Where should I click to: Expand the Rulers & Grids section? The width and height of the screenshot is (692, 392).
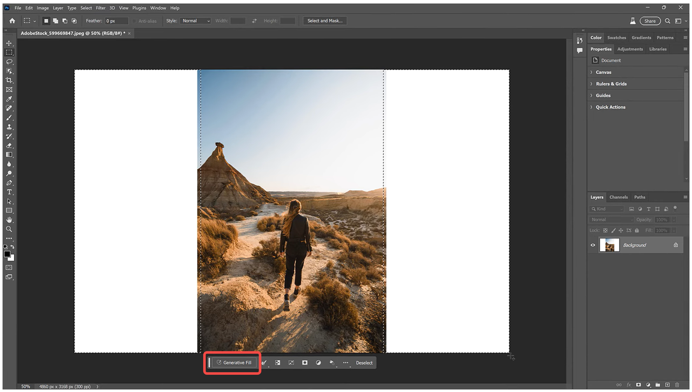[610, 84]
